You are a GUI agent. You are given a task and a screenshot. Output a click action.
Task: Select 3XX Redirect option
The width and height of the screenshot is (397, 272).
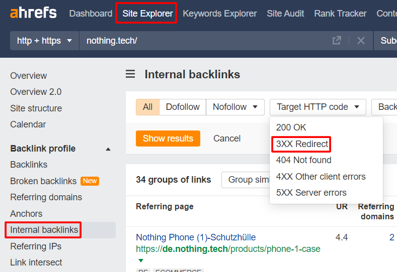tap(302, 144)
